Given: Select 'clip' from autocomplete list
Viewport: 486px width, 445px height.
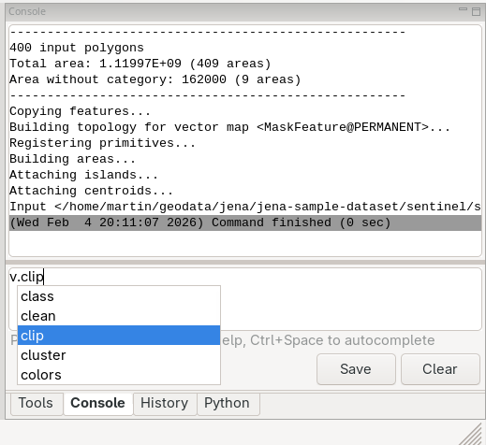Looking at the screenshot, I should coord(119,336).
